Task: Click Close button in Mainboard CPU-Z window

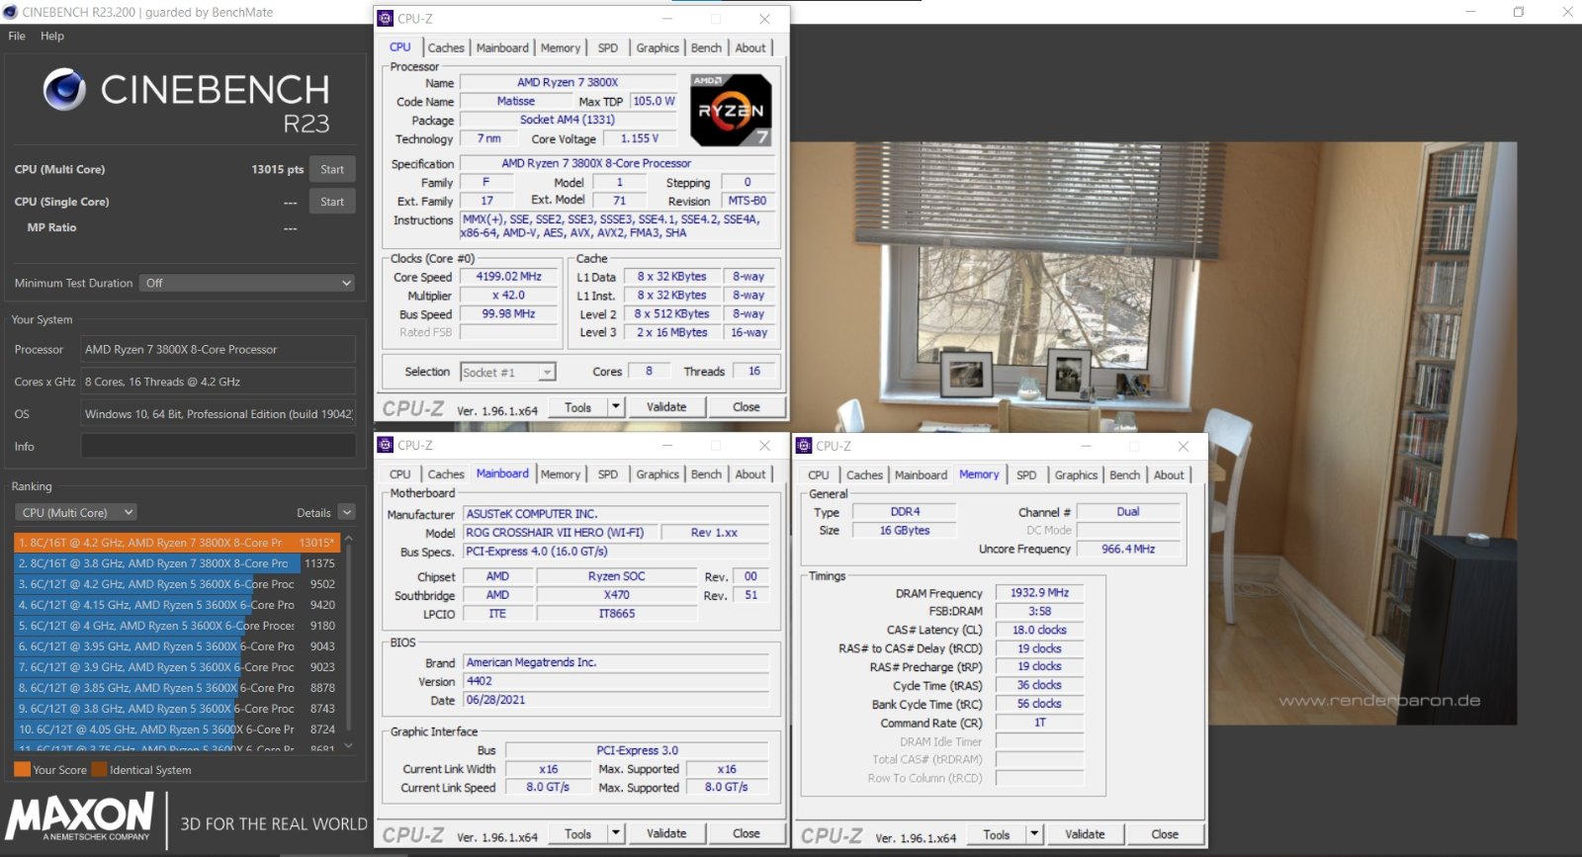Action: [747, 834]
